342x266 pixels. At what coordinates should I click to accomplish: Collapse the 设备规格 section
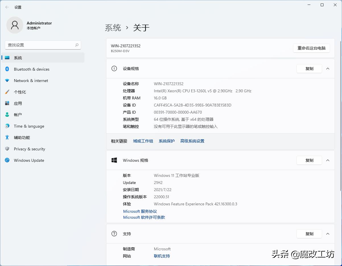coord(328,69)
